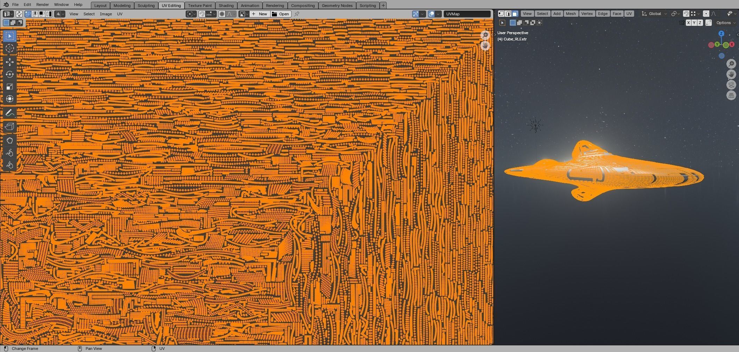This screenshot has height=352, width=739.
Task: Click the UV editor pan hand icon
Action: (485, 45)
